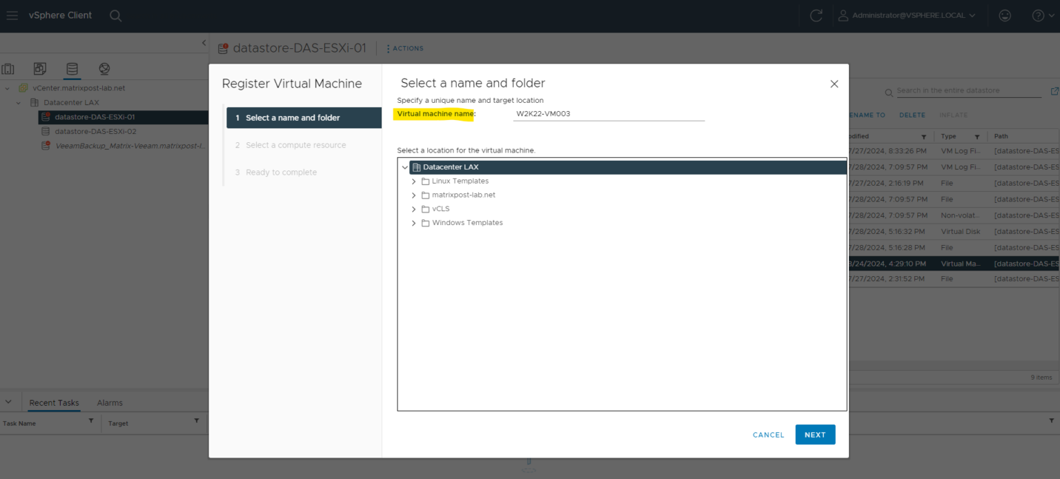Refresh the vSphere Client view
Screen dimensions: 1060x479
pos(816,15)
